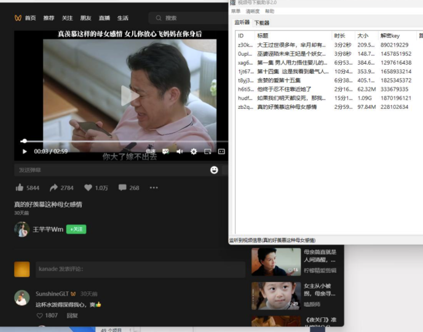This screenshot has width=423, height=332.
Task: Toggle the danmaku comments icon
Action: (x=165, y=151)
